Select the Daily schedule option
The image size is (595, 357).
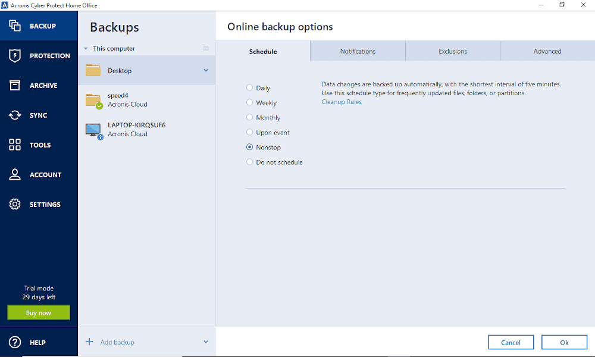[250, 88]
